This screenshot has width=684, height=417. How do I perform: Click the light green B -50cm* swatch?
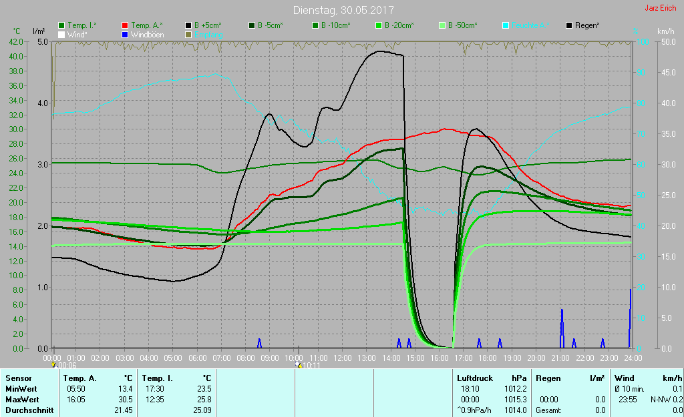click(x=442, y=26)
